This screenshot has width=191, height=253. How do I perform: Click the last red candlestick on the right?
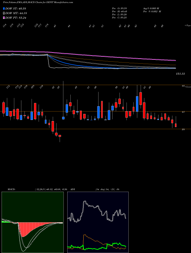(176, 125)
